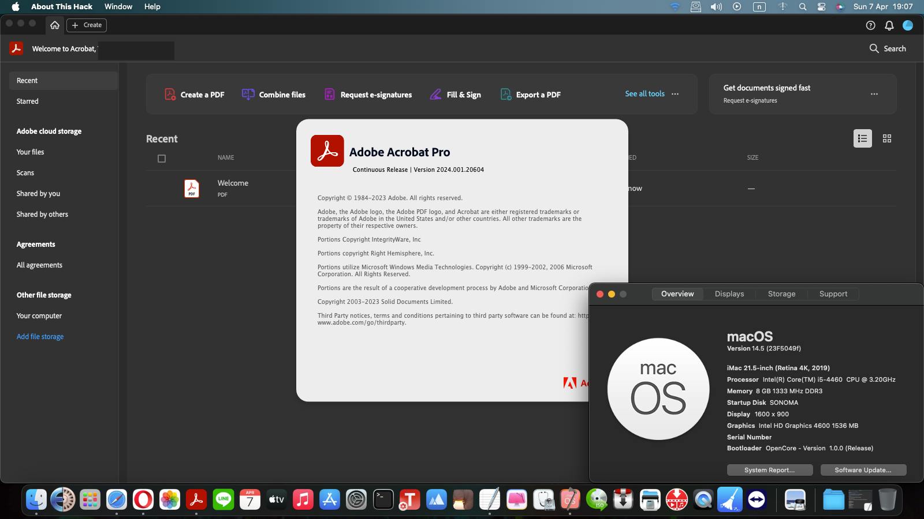Open Your files under Adobe cloud storage
The image size is (924, 519).
point(30,152)
